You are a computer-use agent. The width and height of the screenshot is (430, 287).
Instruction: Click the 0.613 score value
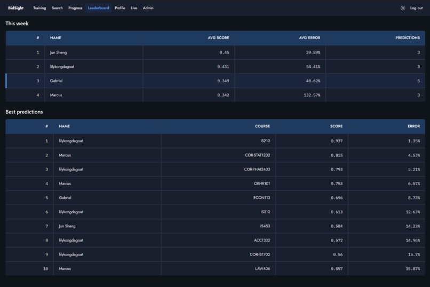coord(337,212)
